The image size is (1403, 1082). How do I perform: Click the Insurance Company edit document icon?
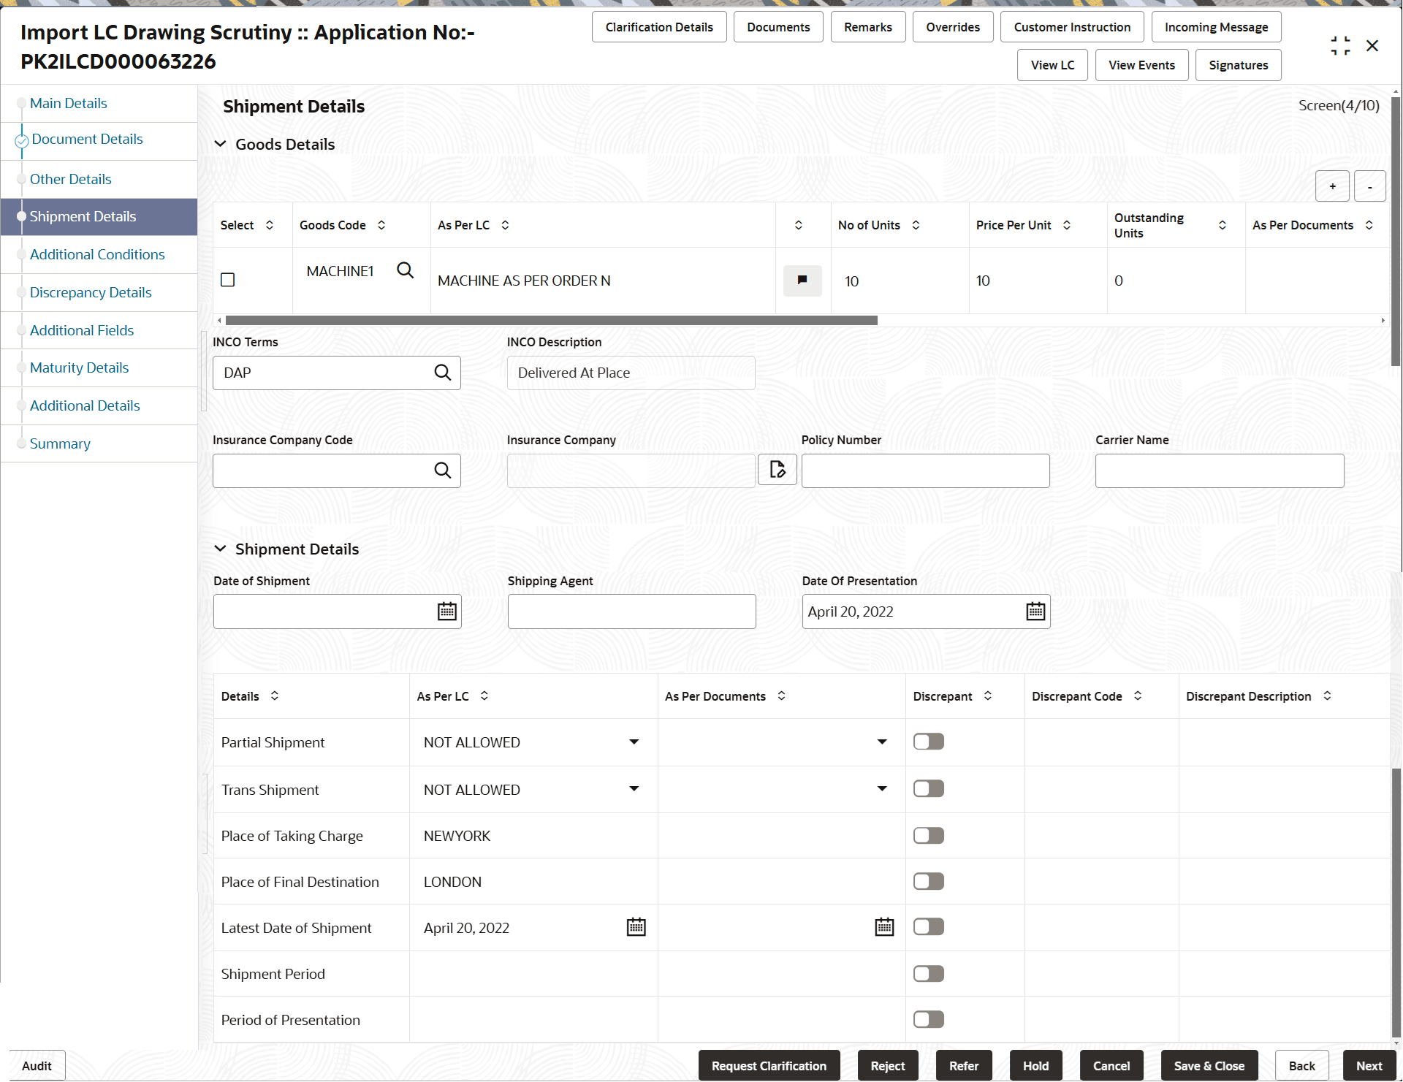coord(777,469)
